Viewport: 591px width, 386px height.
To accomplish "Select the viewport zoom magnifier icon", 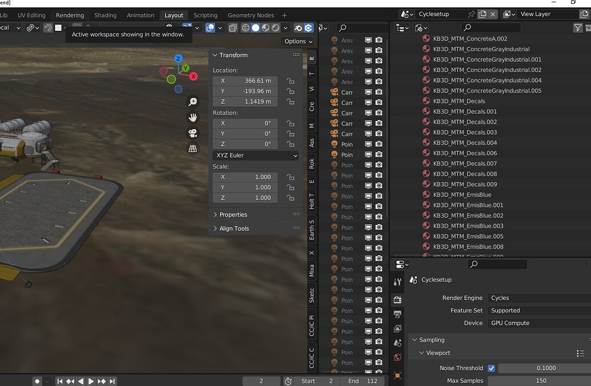I will pos(192,102).
